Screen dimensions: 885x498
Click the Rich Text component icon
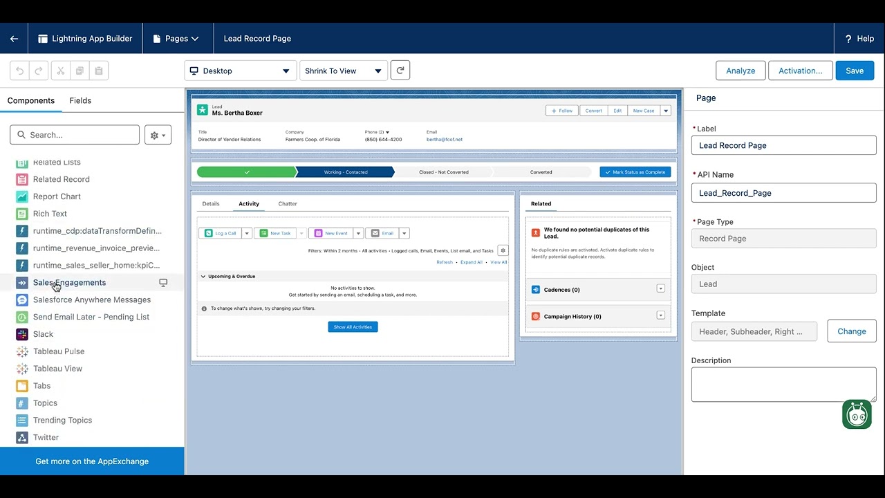(x=22, y=214)
